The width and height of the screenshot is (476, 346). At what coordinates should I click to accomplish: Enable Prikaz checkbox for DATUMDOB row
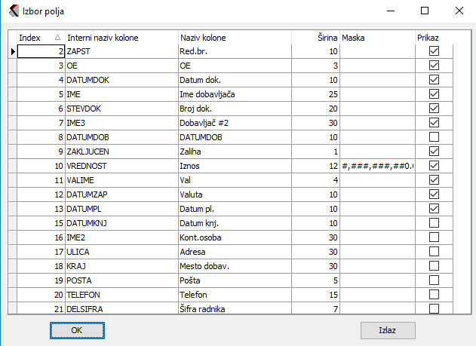click(434, 137)
